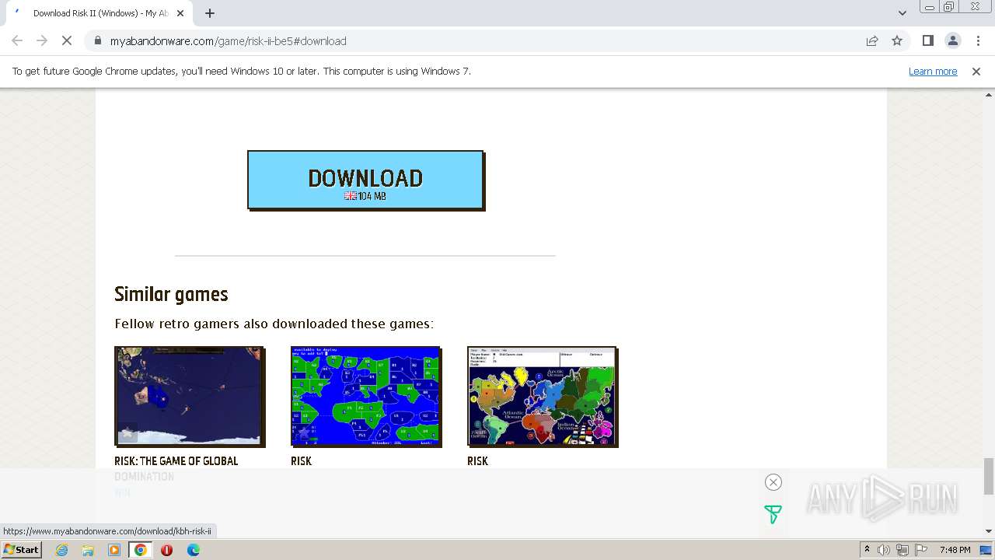The height and width of the screenshot is (560, 995).
Task: Open Risk: The Game of Global Domination thumbnail
Action: (189, 396)
